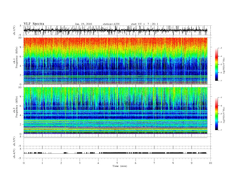Click the time axis tick label "3"
Image resolution: width=237 pixels, height=183 pixels.
pyautogui.click(x=80, y=163)
